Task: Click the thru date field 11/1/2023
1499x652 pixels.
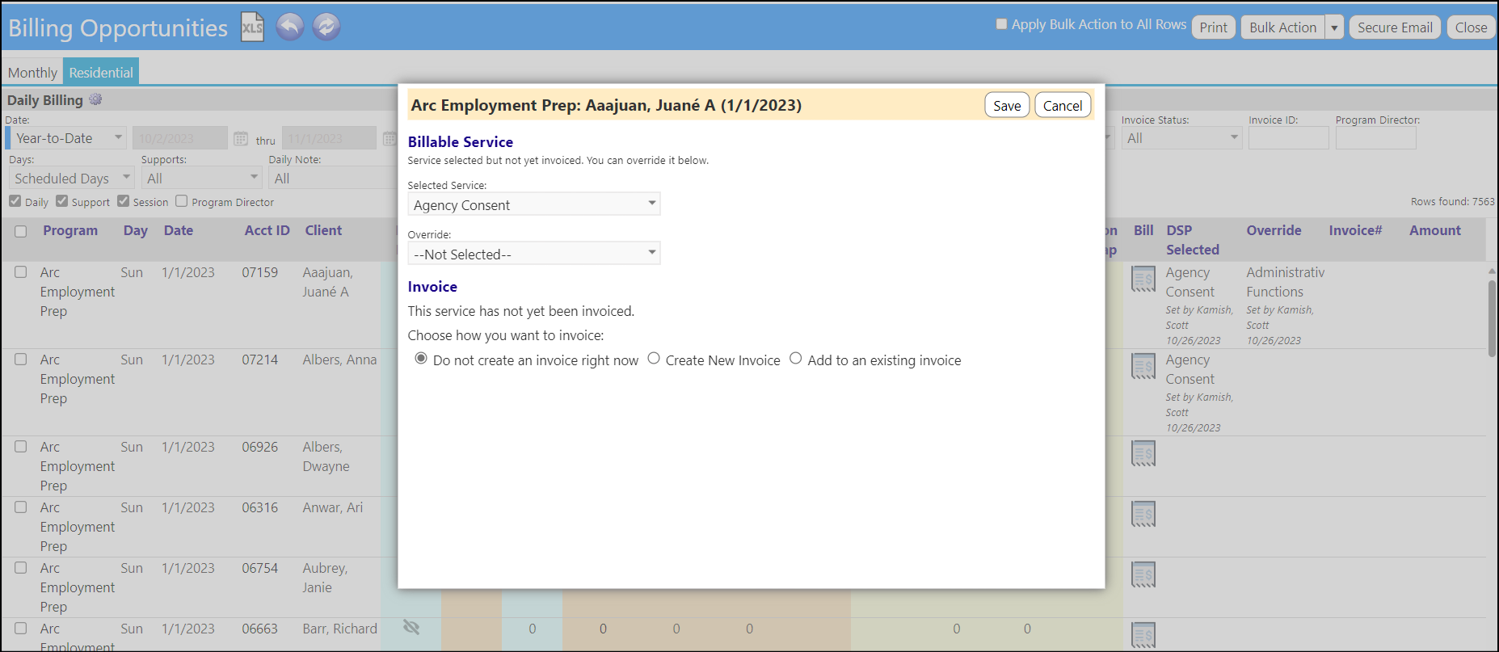Action: (331, 138)
